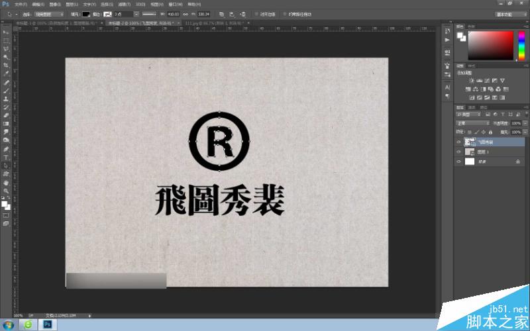The width and height of the screenshot is (530, 331).
Task: Select the Eyedropper tool
Action: tap(6, 73)
